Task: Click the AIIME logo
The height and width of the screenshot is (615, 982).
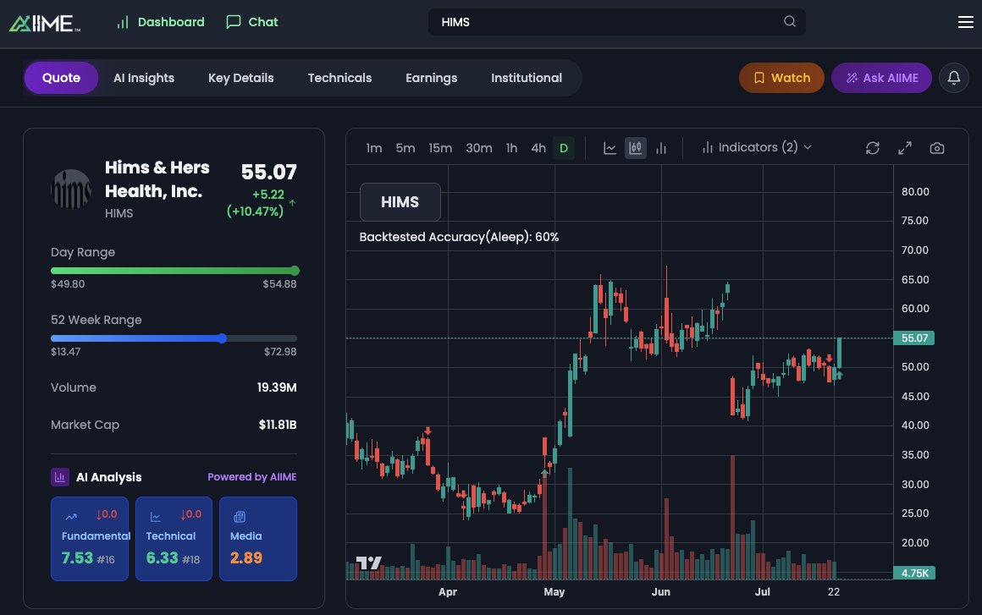Action: 45,23
